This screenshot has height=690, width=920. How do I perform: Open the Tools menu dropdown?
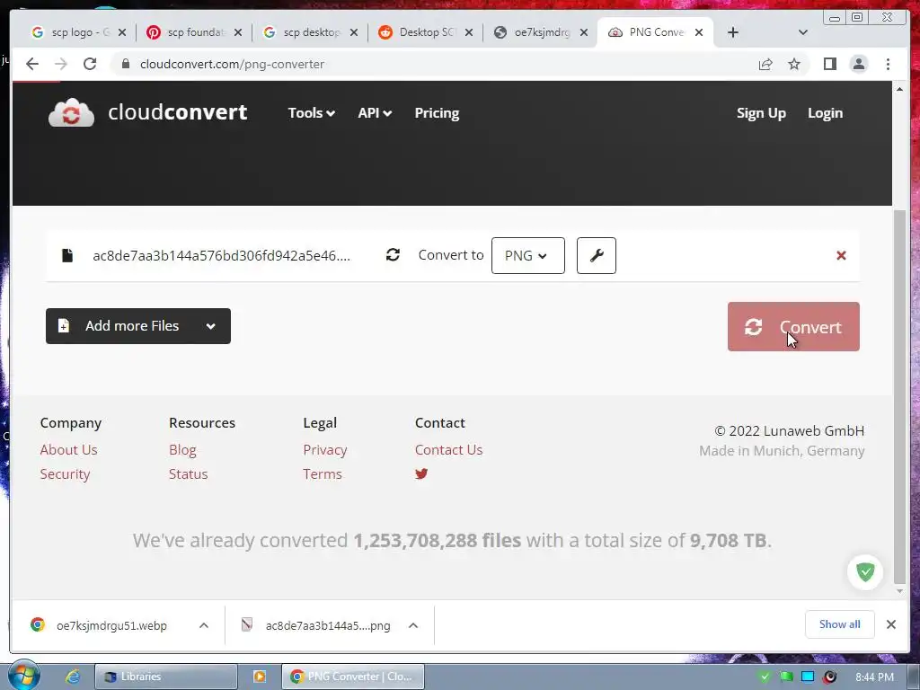tap(311, 112)
